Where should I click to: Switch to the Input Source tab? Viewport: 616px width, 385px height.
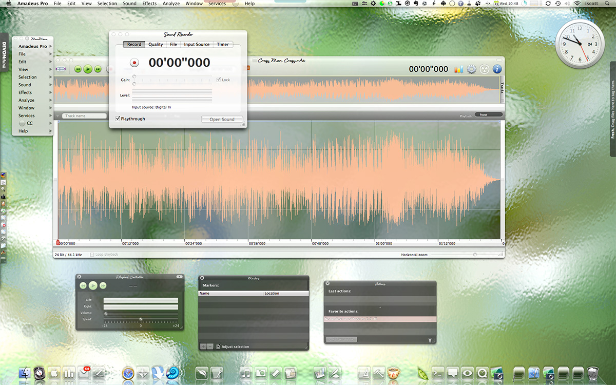(x=197, y=44)
